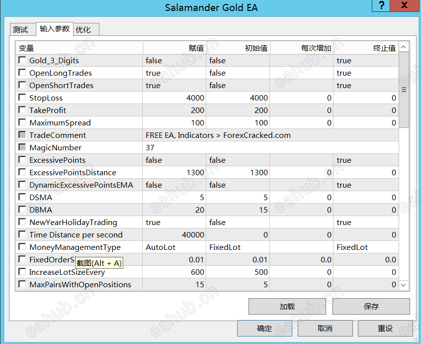Switch to the 测试 tab
The width and height of the screenshot is (421, 344).
tap(22, 29)
